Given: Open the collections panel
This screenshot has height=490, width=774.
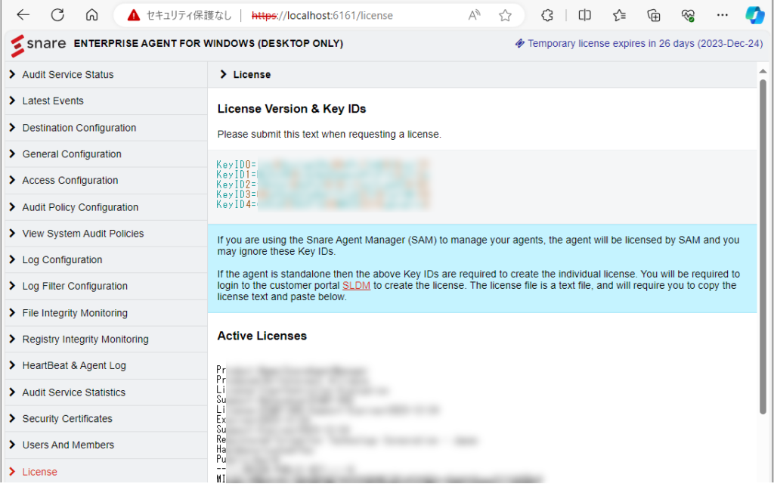Looking at the screenshot, I should (x=654, y=15).
